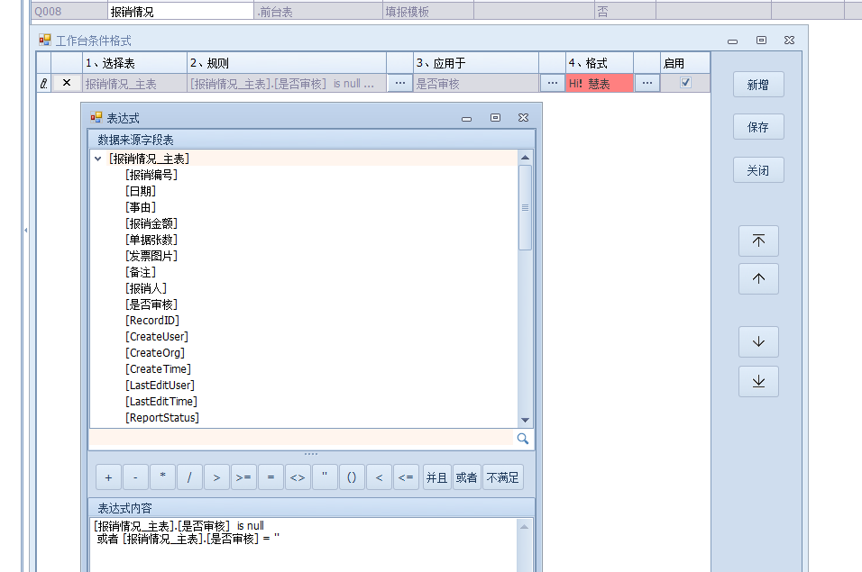862x572 pixels.
Task: Click the search magnifier icon under field list
Action: [522, 439]
